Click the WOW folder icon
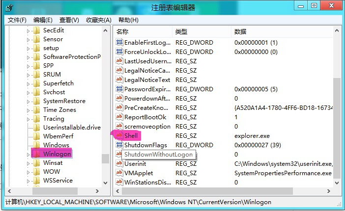This screenshot has height=211, width=345. click(x=36, y=171)
